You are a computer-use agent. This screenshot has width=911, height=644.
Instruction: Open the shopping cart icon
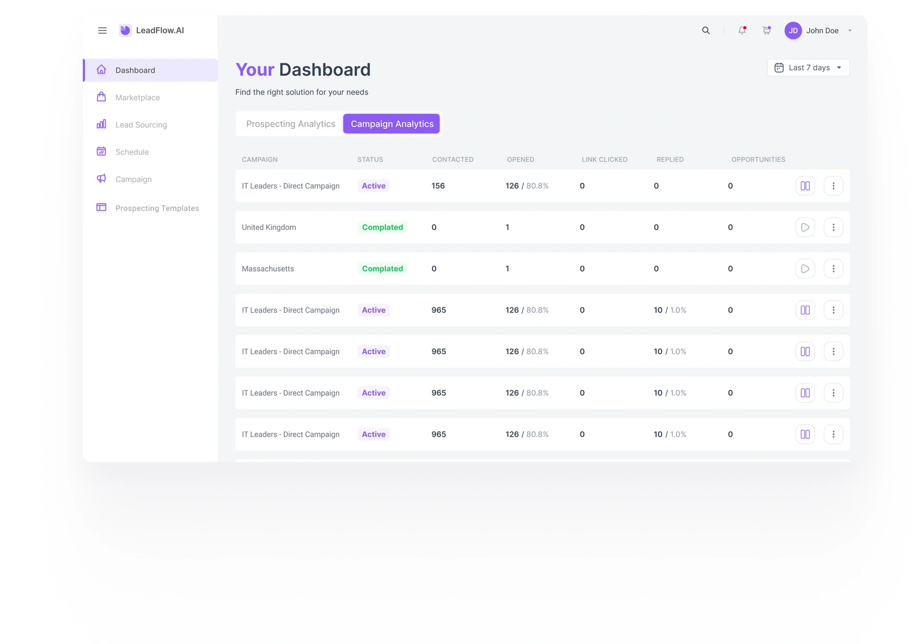[x=767, y=31]
